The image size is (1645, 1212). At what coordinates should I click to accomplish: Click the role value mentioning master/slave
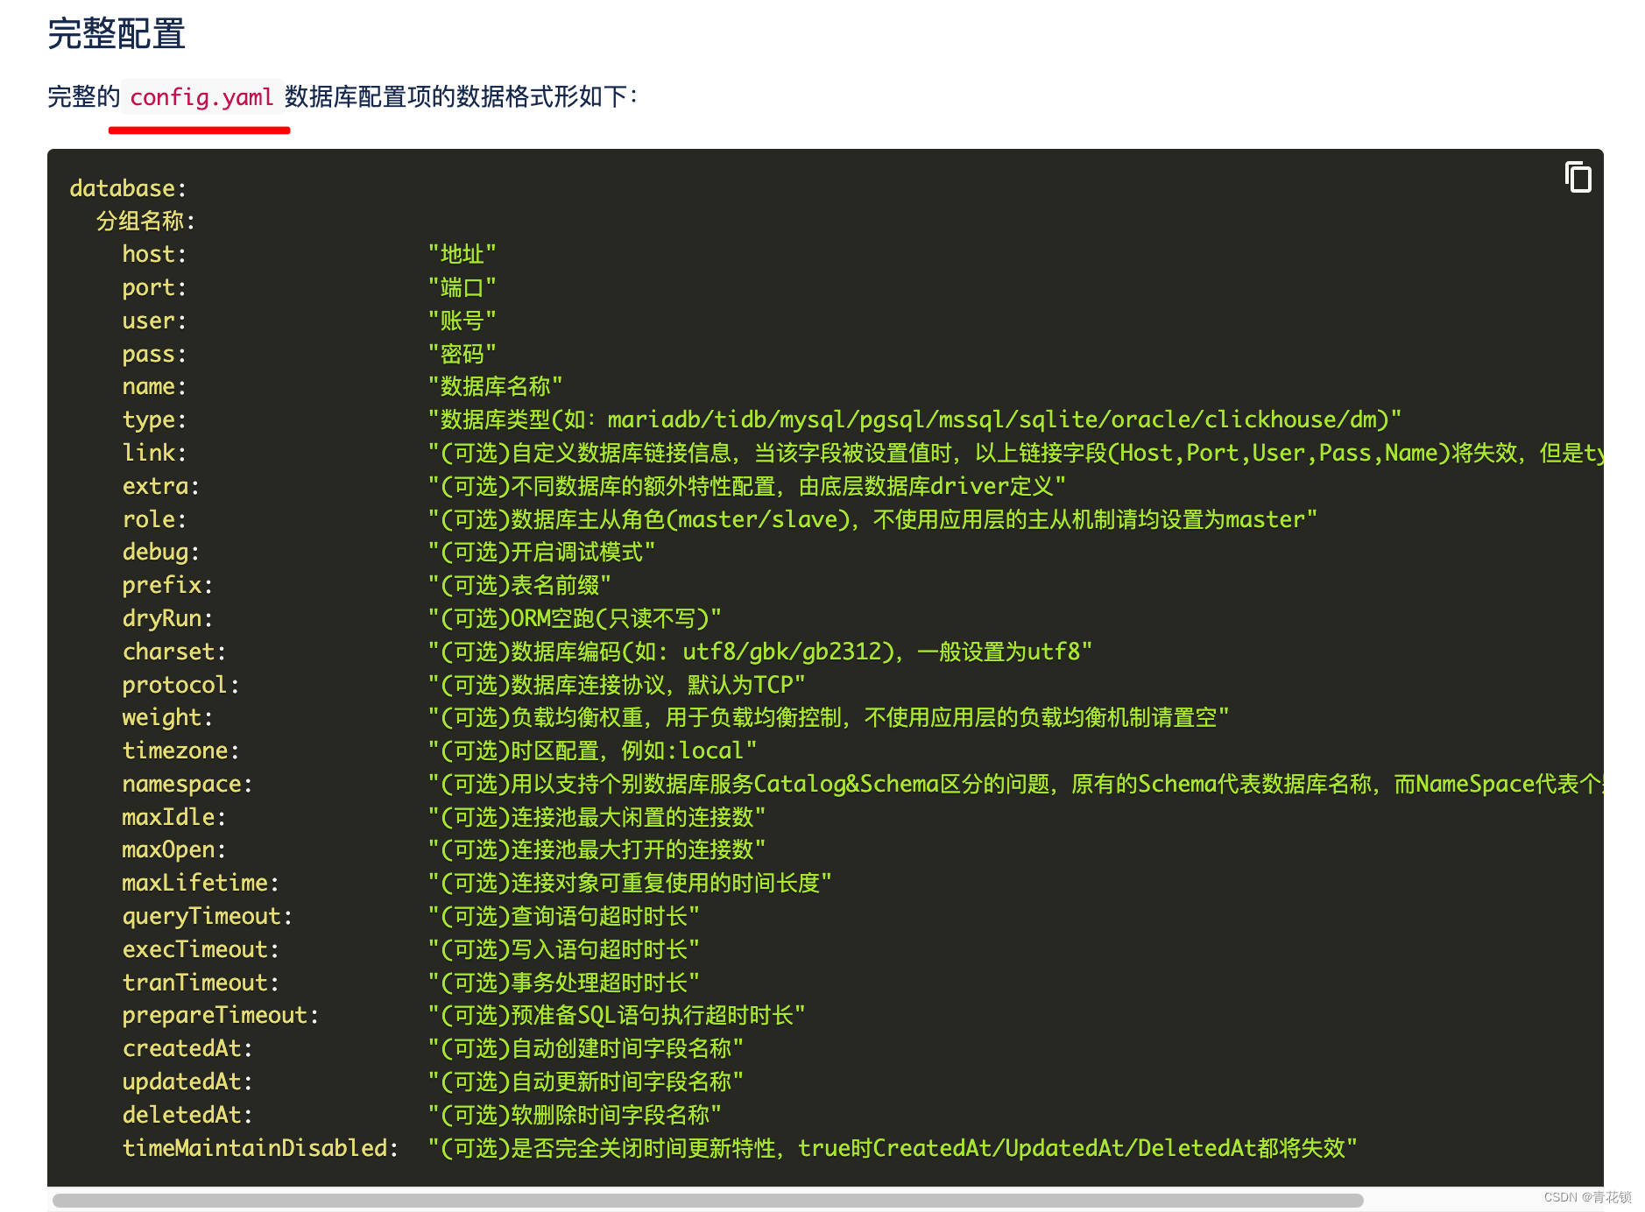coord(872,519)
